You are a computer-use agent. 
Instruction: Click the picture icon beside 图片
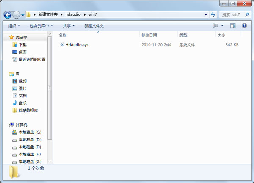point(14,89)
